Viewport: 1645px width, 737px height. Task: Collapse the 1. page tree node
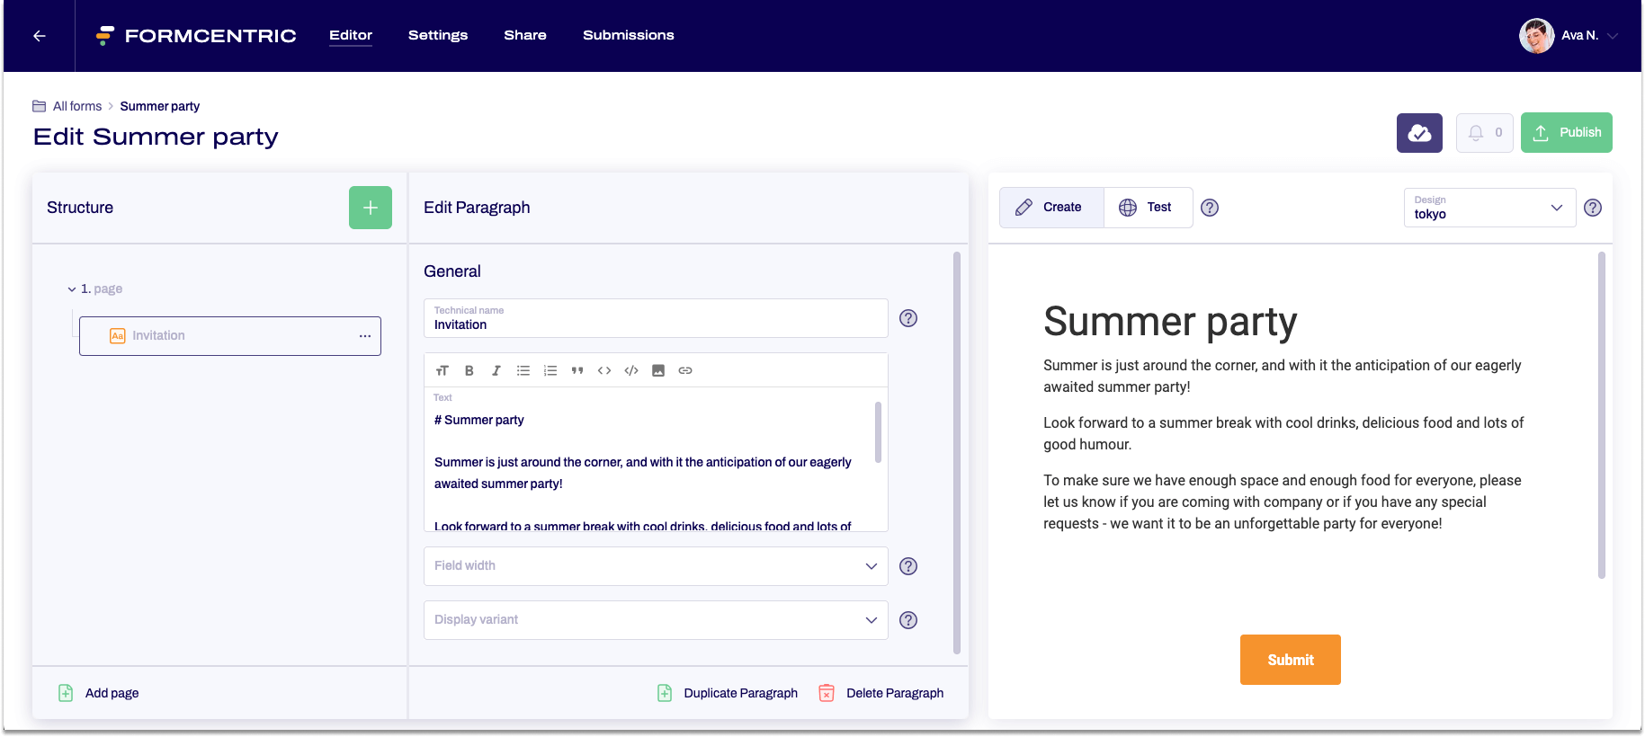pyautogui.click(x=72, y=289)
